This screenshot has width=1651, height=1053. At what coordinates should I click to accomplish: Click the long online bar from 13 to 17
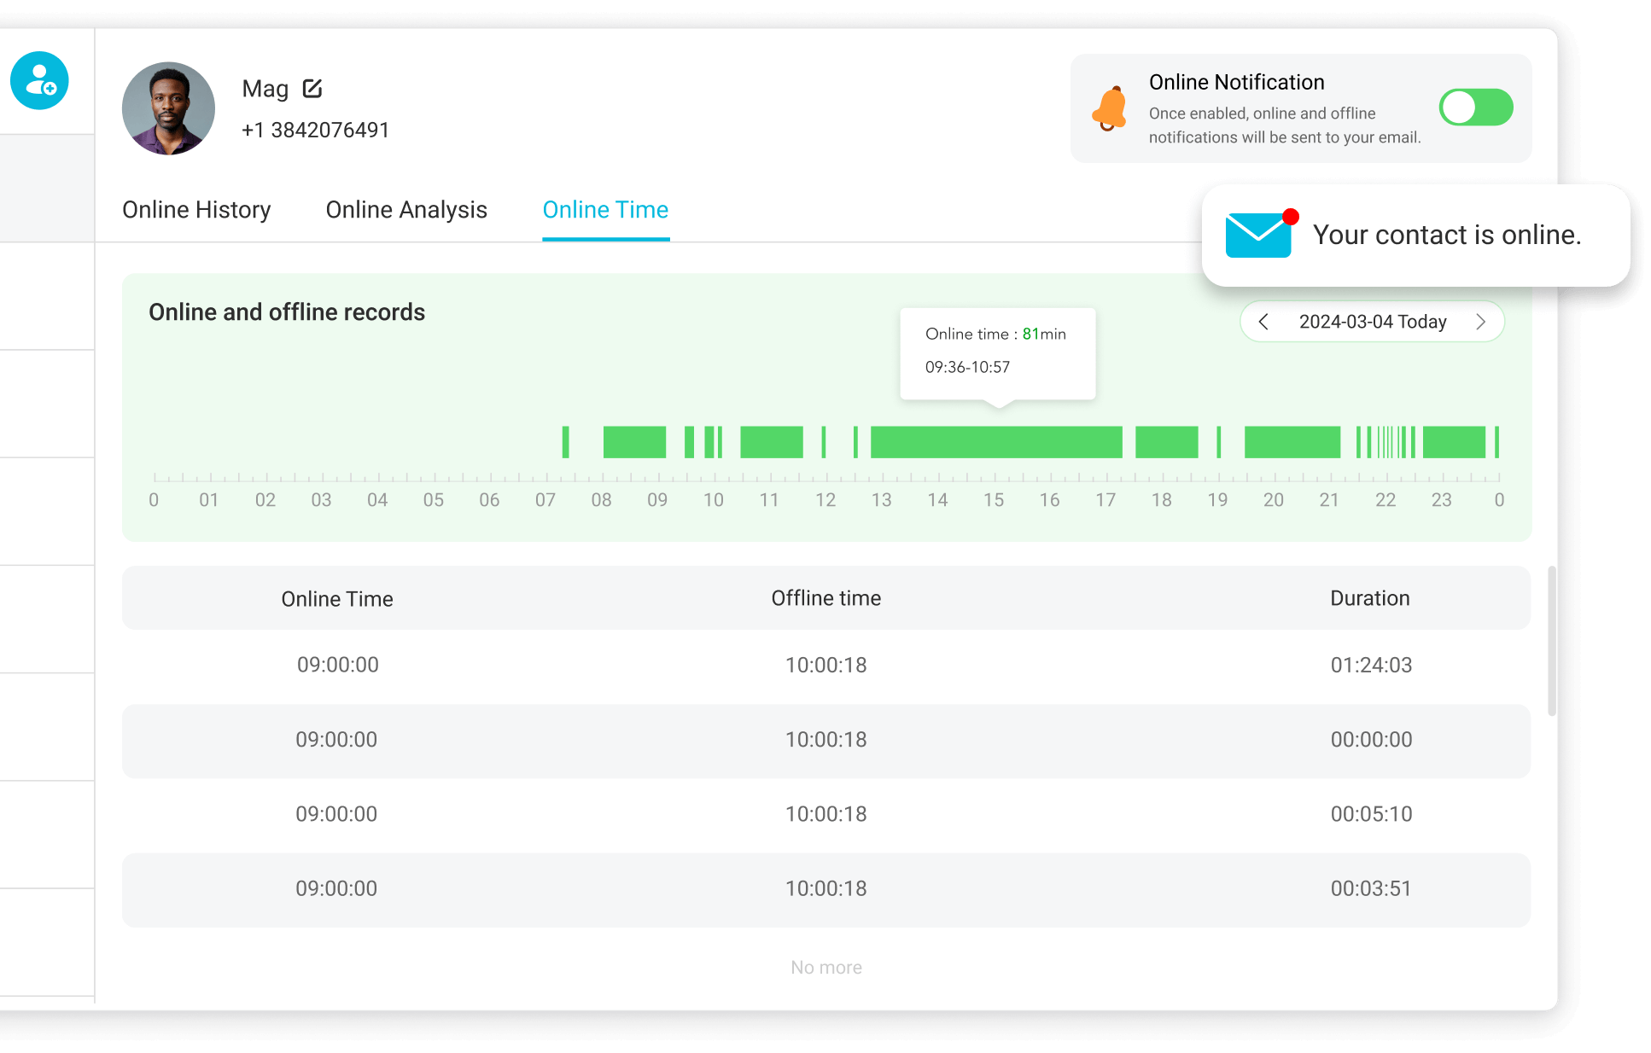[996, 442]
